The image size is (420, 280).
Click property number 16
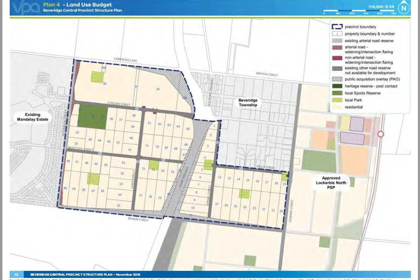(257, 181)
